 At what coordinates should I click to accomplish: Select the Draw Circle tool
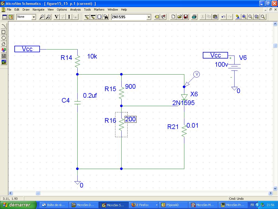[x=4, y=38]
